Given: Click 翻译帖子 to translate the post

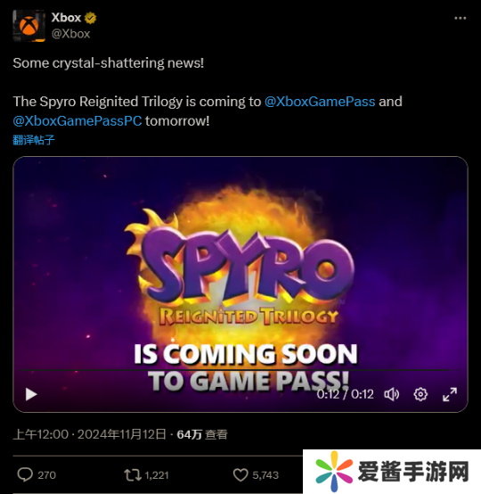Looking at the screenshot, I should (x=34, y=140).
